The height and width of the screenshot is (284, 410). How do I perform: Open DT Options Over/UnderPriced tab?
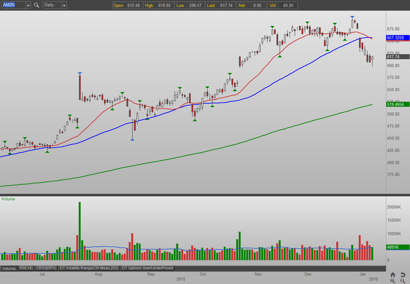147,268
